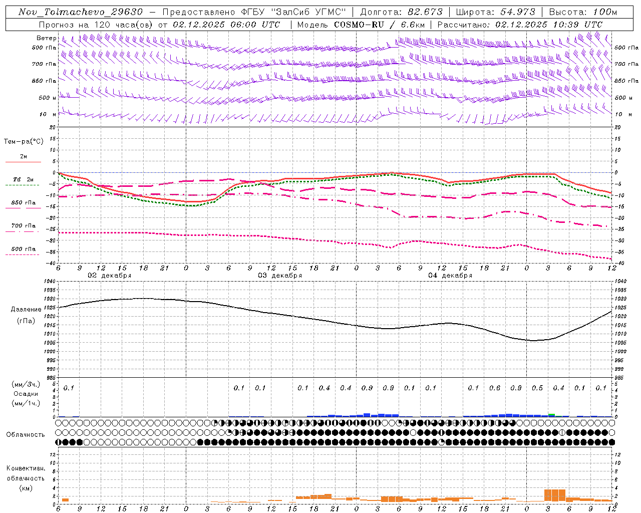The width and height of the screenshot is (641, 513).
Task: Click the dash-dot line sample under "700 гПа" temperature legend
Action: [23, 231]
